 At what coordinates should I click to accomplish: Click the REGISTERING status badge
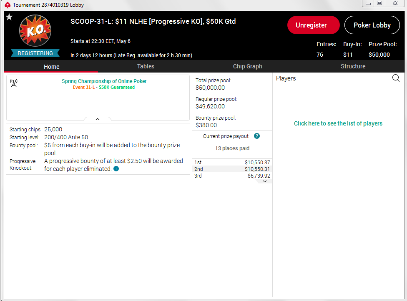(x=35, y=53)
